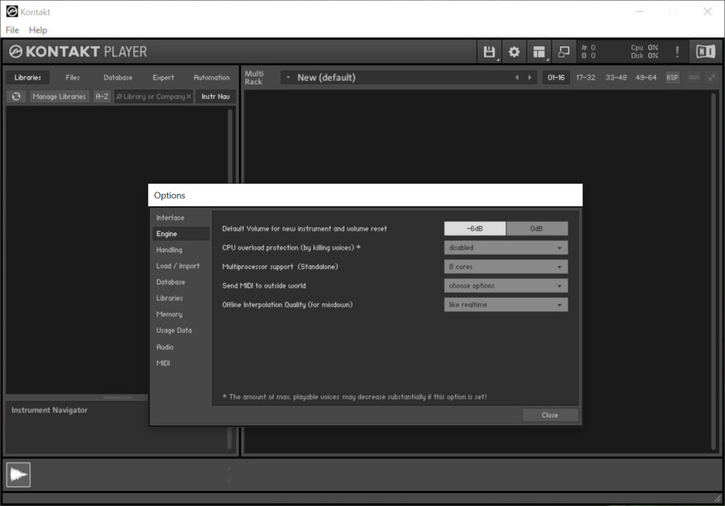Click the rack minimize icon beside aux
This screenshot has height=506, width=725.
pyautogui.click(x=712, y=78)
